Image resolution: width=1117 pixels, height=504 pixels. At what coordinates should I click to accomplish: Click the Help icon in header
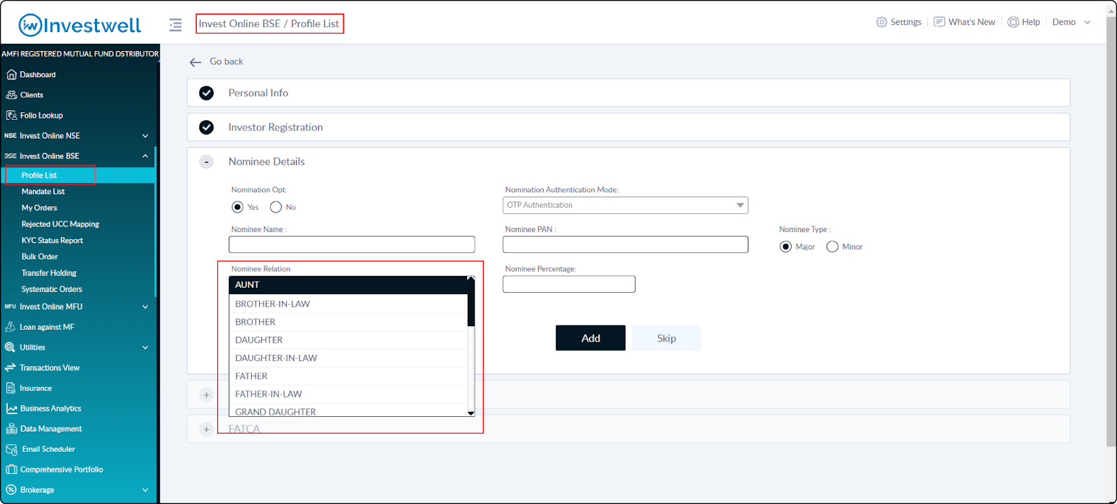coord(1013,22)
